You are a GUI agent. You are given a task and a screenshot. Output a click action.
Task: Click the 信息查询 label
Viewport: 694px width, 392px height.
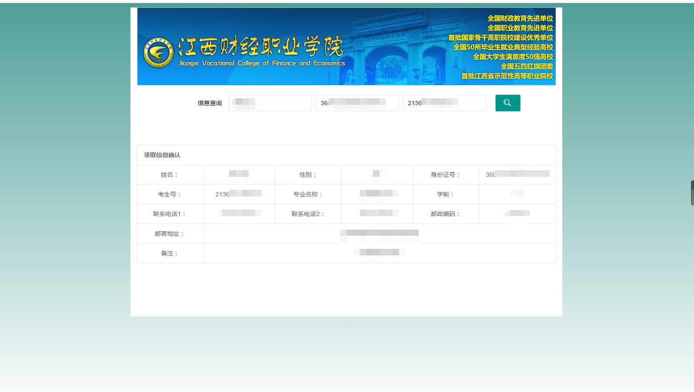(x=210, y=103)
